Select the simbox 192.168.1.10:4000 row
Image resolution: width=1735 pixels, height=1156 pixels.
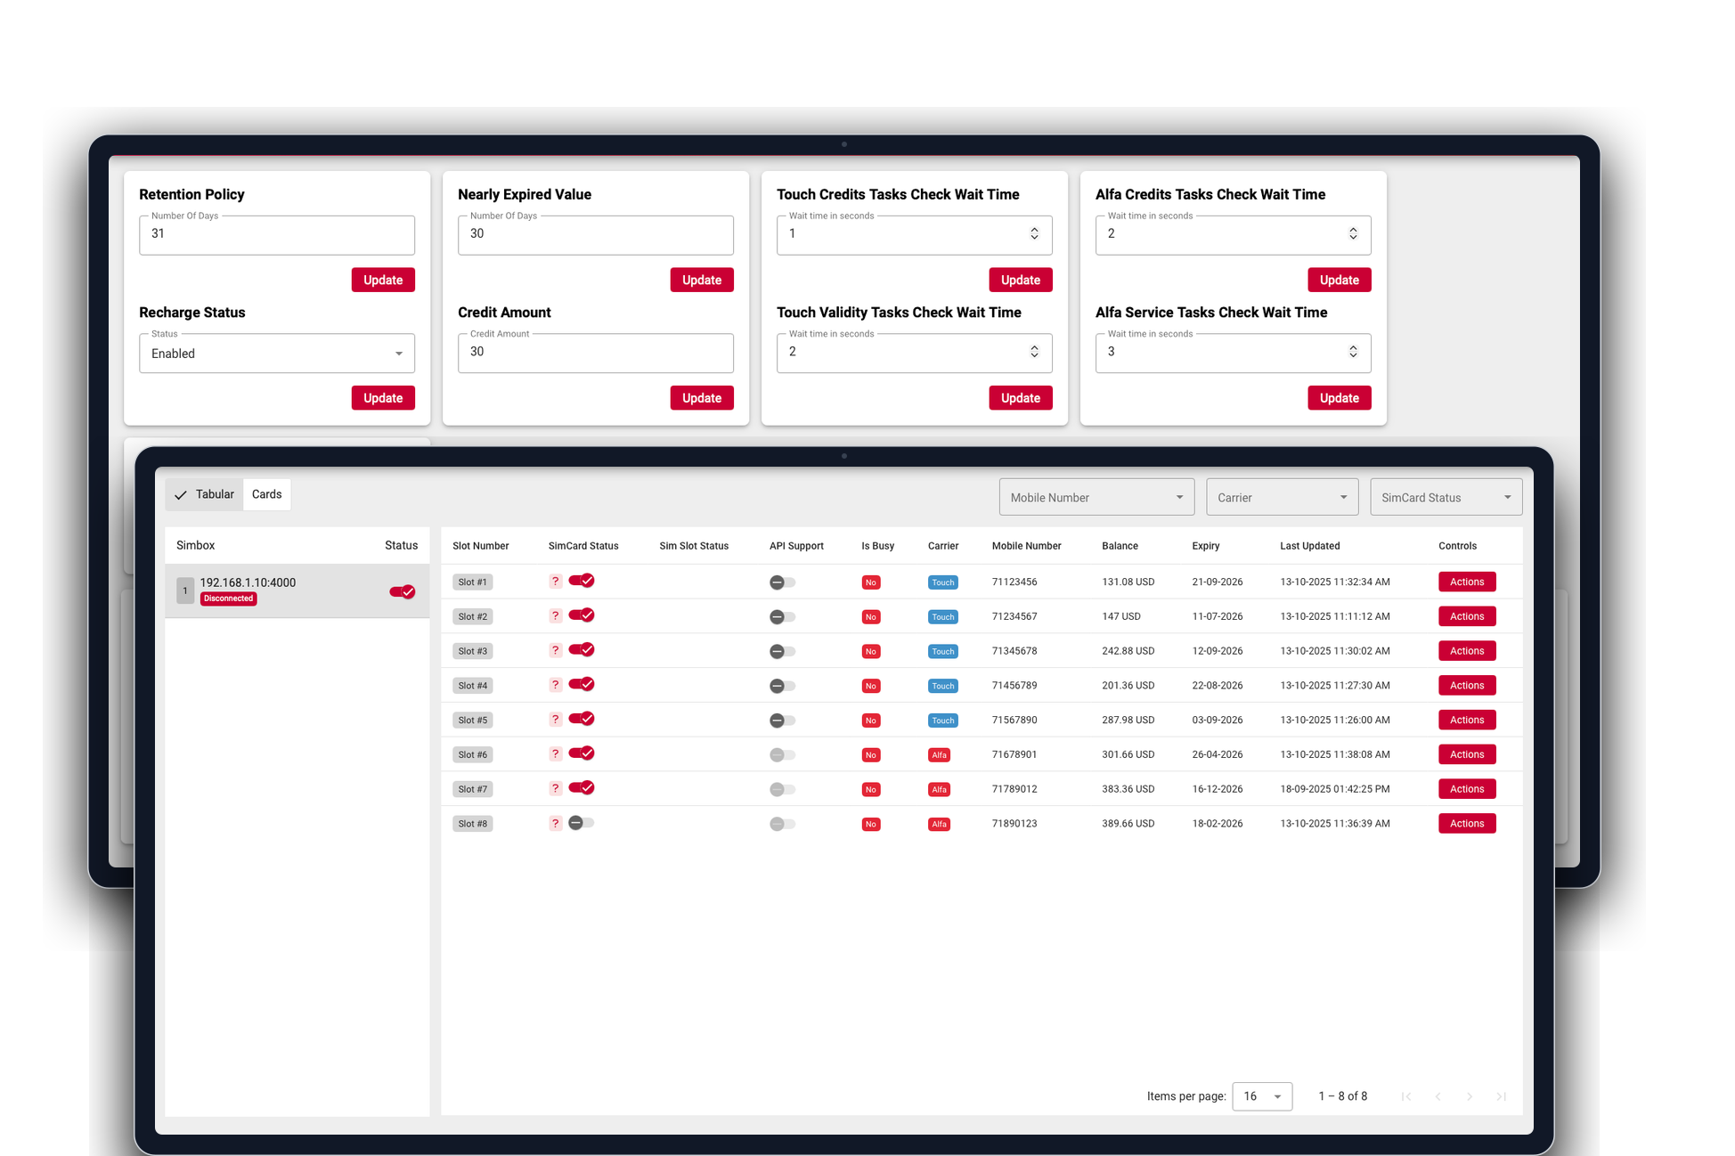[x=297, y=590]
